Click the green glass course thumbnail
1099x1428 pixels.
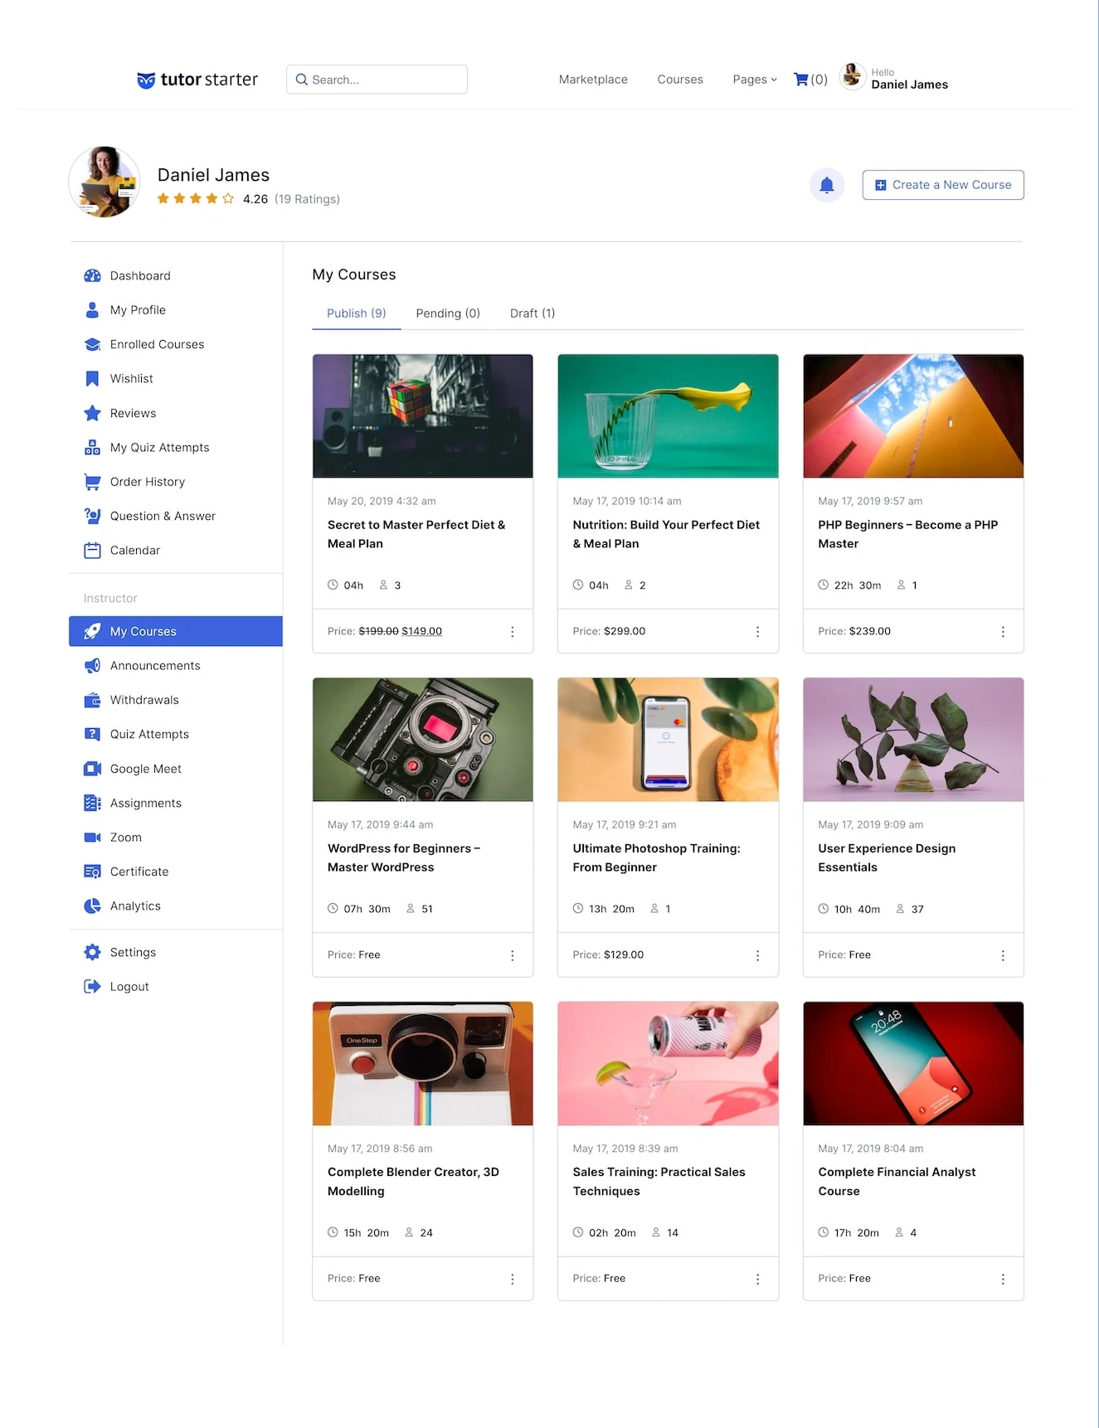[669, 416]
